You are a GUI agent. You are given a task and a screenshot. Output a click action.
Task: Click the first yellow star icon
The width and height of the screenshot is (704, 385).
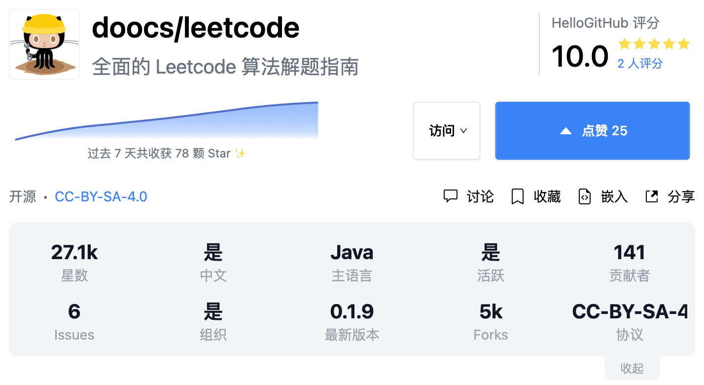tap(624, 44)
